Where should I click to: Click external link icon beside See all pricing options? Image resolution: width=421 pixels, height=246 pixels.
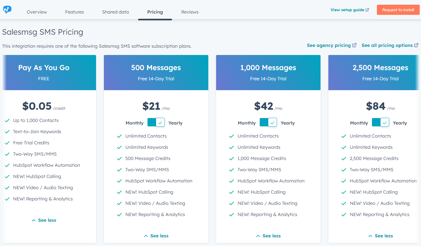point(416,45)
